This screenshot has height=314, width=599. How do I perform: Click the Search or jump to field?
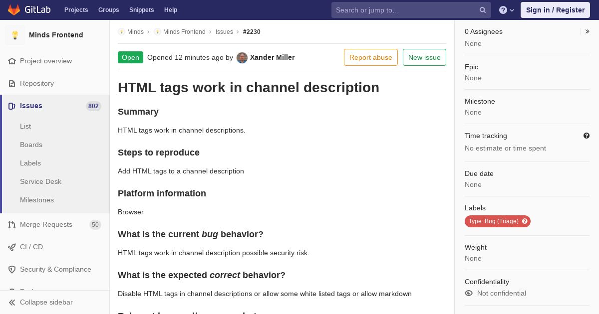411,10
